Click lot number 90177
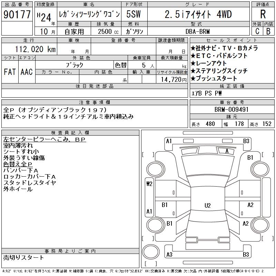Image resolution: width=276 pixels, height=276 pixels. click(x=17, y=14)
